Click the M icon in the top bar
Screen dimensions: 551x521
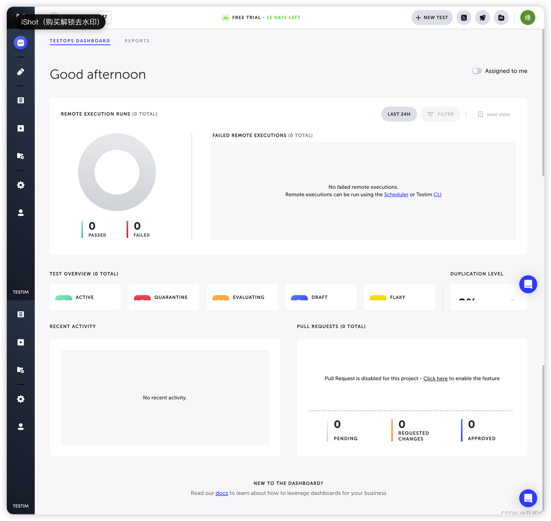click(x=501, y=18)
